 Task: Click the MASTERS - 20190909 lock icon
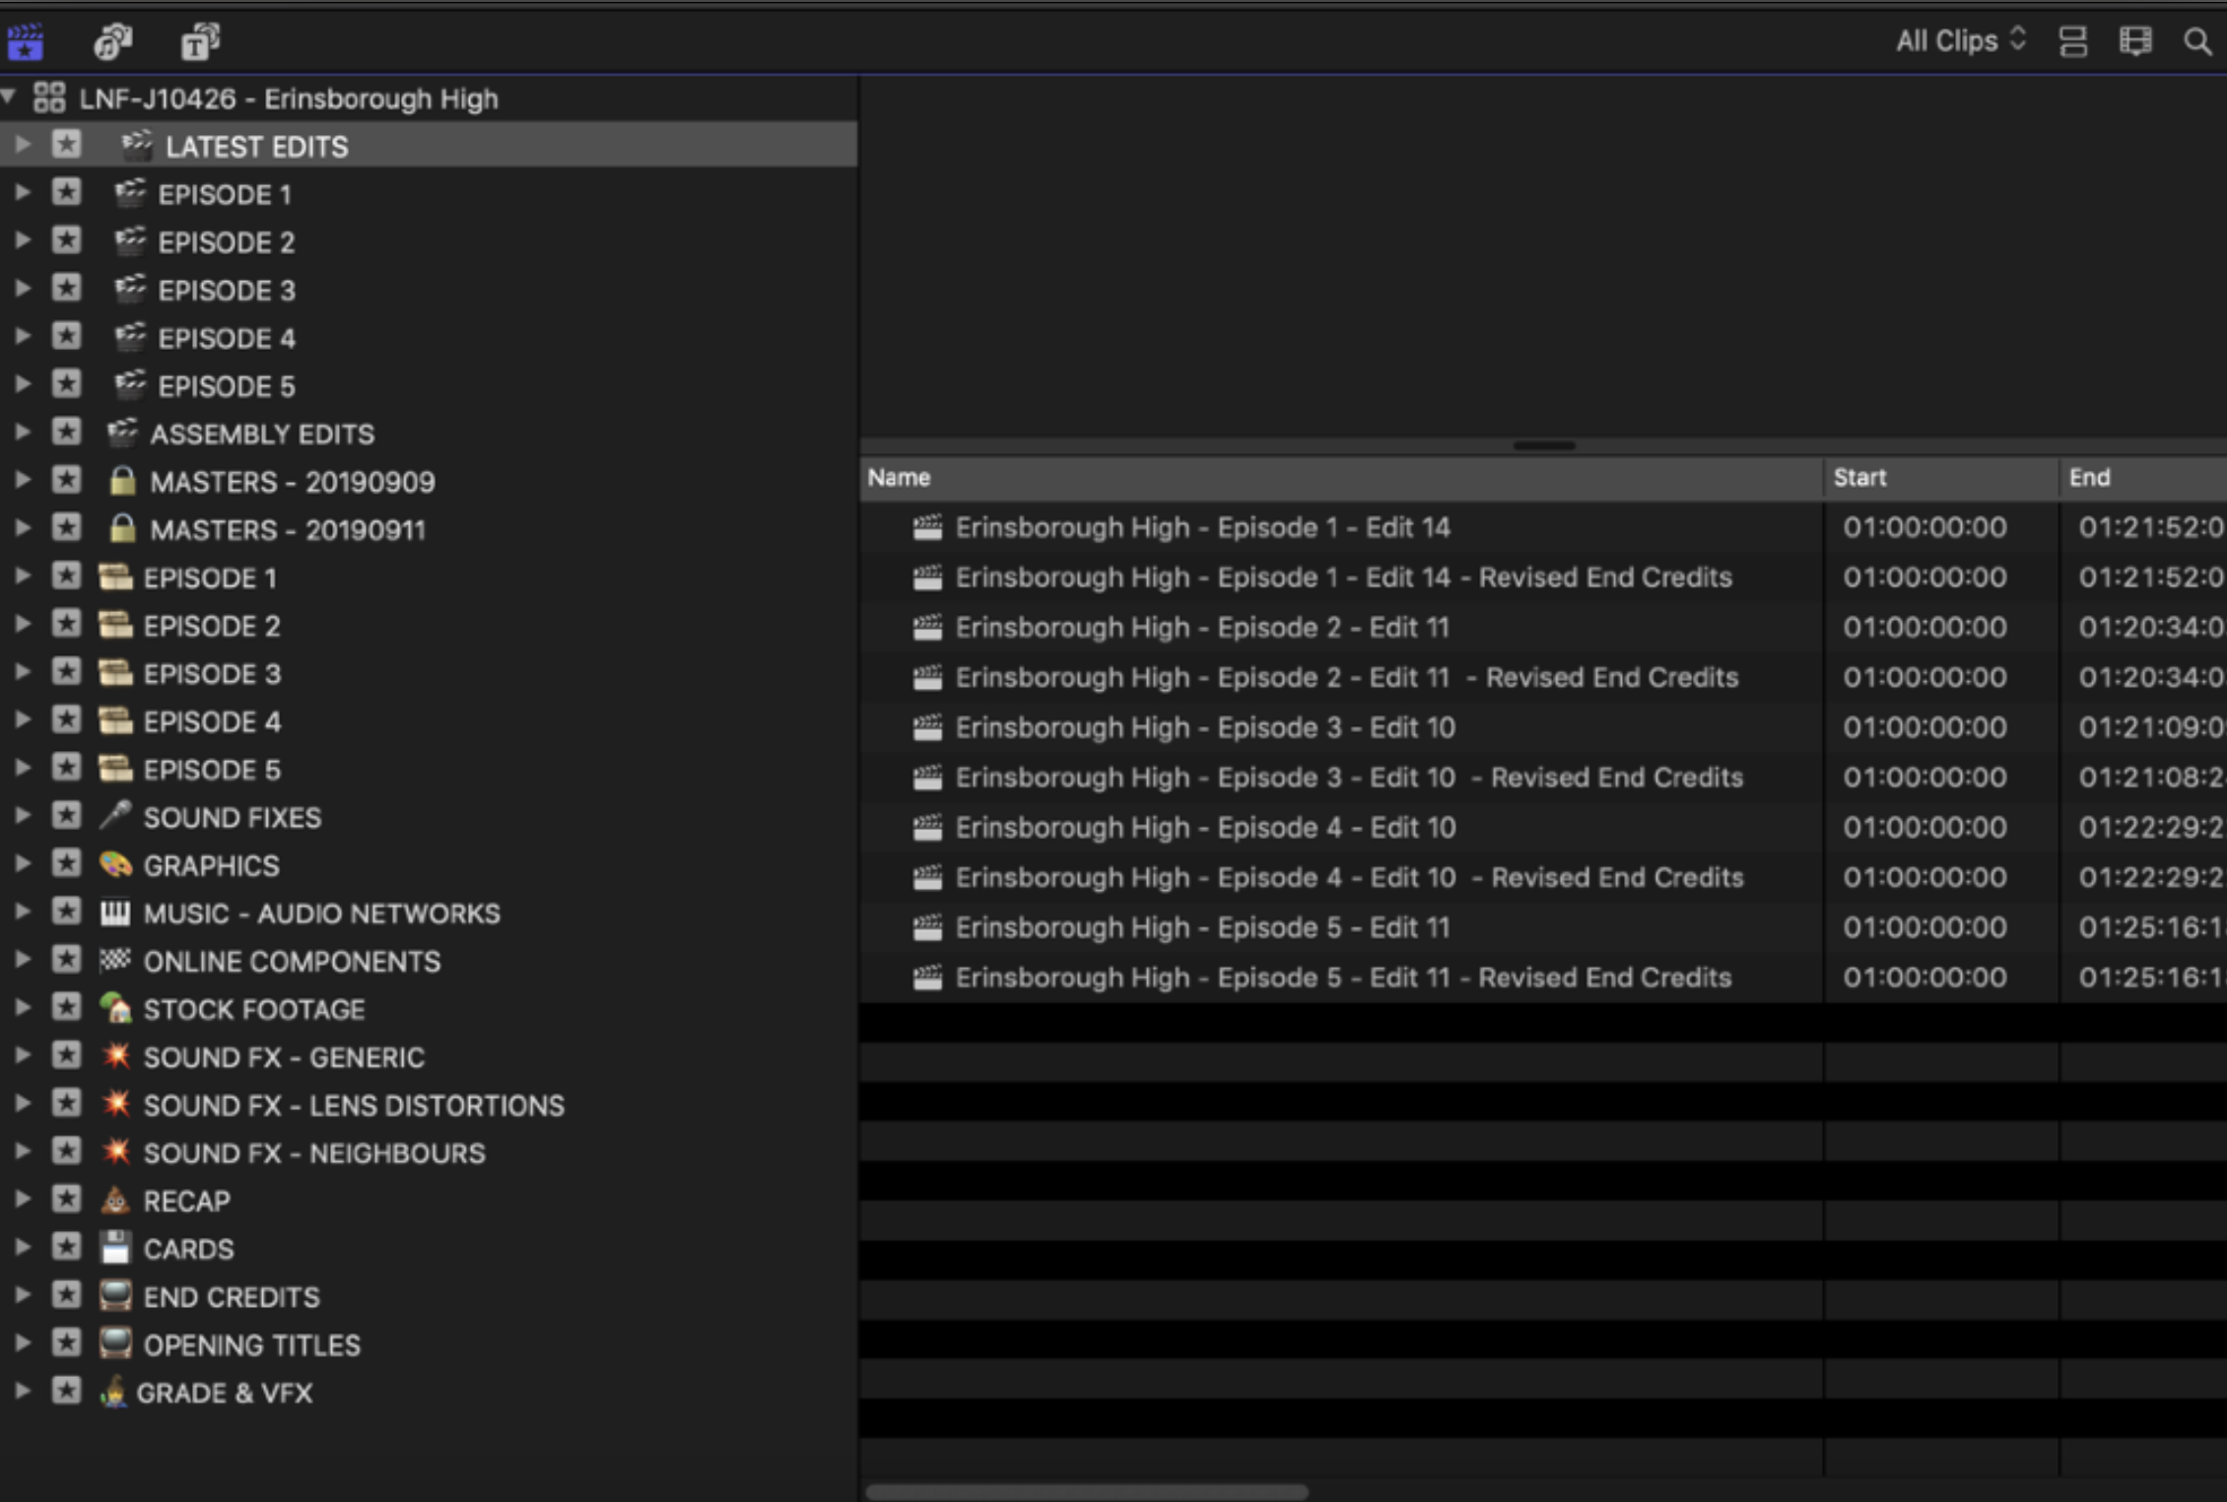tap(122, 481)
